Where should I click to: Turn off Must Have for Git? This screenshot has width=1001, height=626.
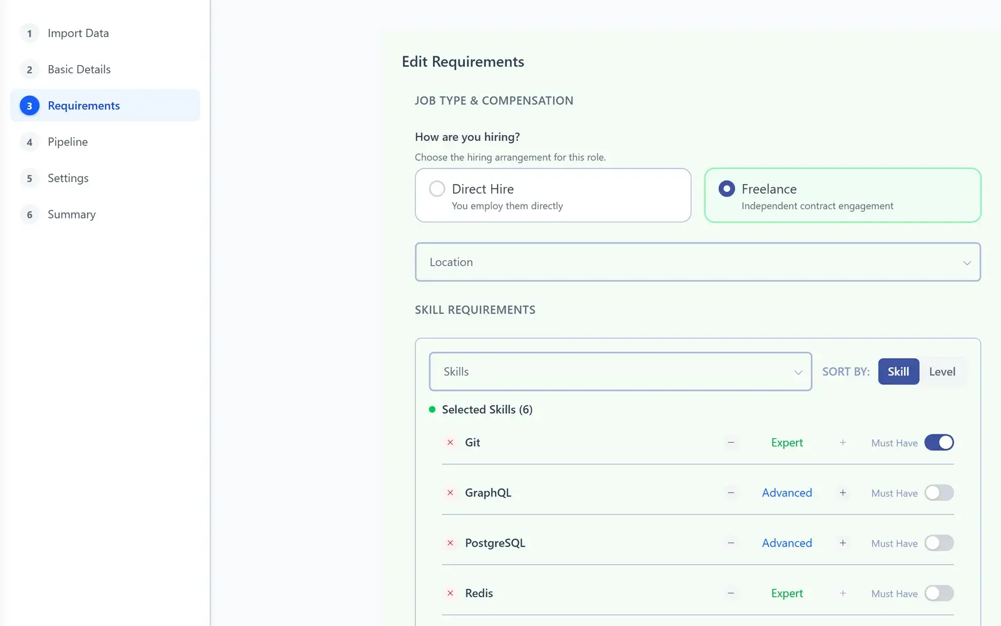tap(939, 443)
